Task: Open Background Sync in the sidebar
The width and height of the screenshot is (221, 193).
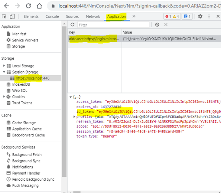Action: (x=26, y=161)
